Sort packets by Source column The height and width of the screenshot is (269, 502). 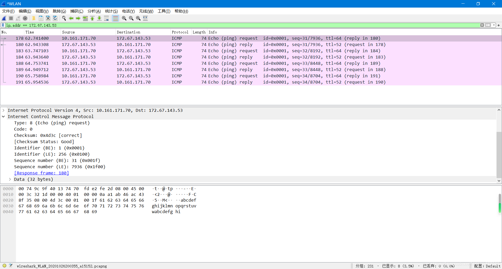pos(88,32)
